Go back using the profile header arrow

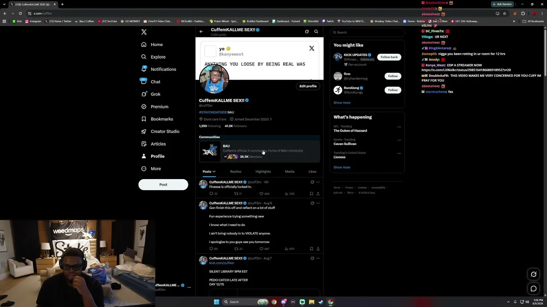point(201,32)
